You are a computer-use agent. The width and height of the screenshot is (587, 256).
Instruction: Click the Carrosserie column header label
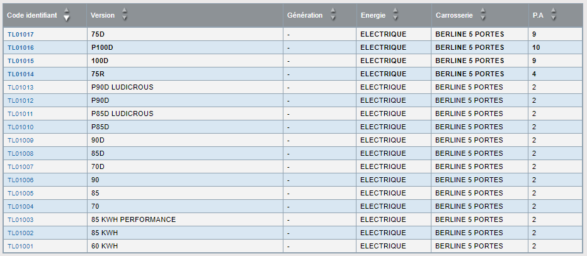[x=454, y=15]
